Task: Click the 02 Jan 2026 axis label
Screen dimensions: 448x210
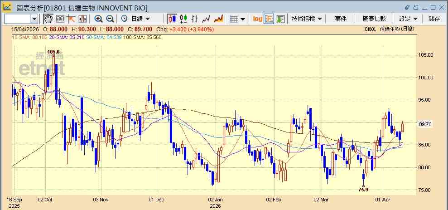Action: click(216, 202)
